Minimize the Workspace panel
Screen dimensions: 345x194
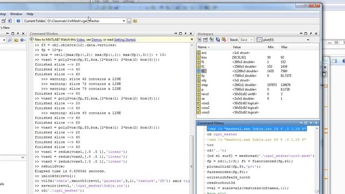click(301, 33)
